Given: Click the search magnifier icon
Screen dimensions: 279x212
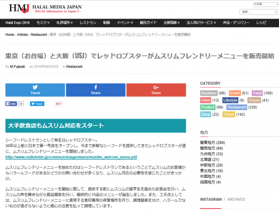Looking at the screenshot, I should click(x=276, y=12).
